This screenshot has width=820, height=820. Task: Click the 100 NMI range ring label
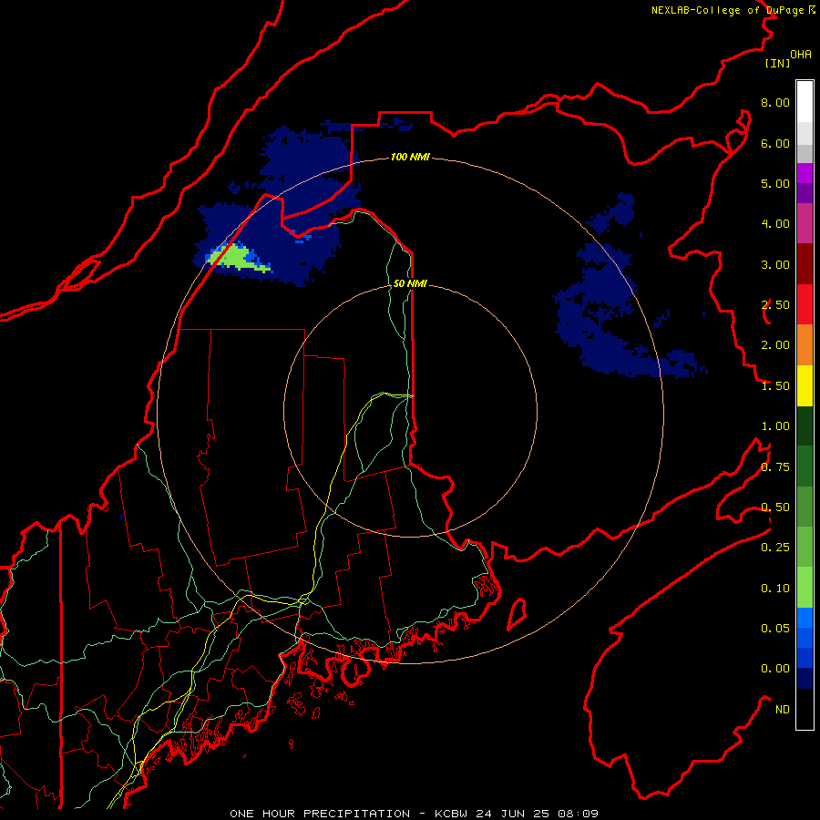pyautogui.click(x=410, y=157)
